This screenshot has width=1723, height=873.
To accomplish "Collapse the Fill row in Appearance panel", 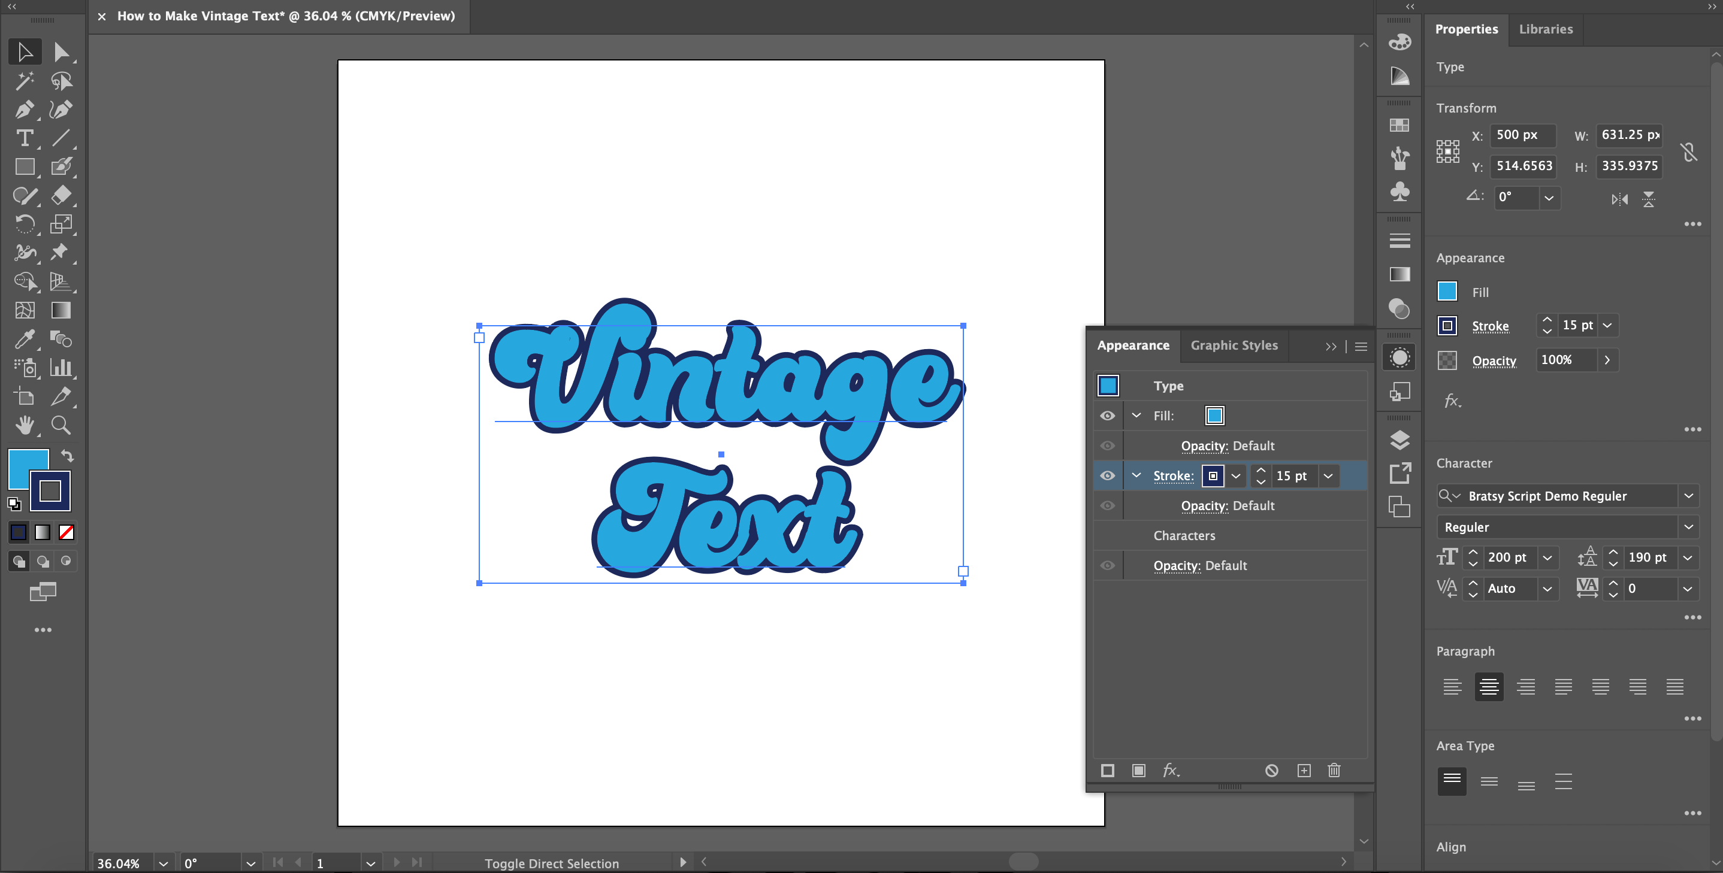I will [1136, 415].
